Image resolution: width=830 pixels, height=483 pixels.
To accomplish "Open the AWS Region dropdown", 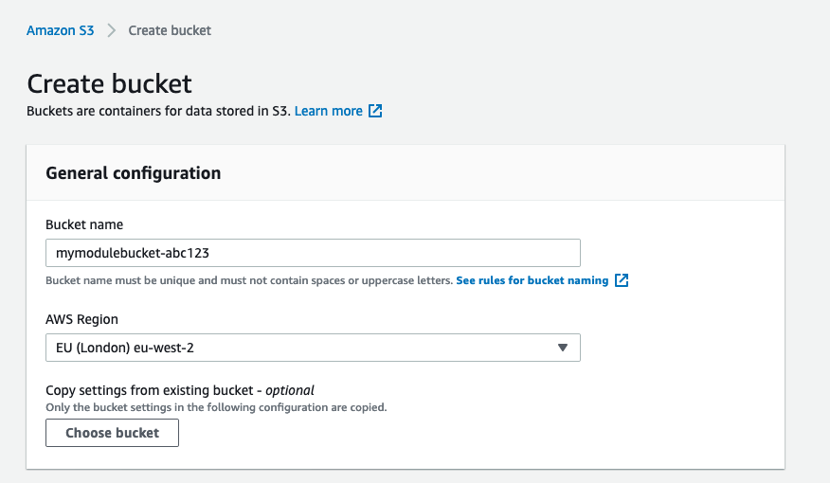I will pos(313,348).
